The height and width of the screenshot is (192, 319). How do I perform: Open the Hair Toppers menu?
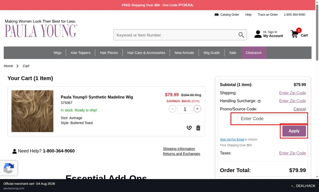click(81, 53)
